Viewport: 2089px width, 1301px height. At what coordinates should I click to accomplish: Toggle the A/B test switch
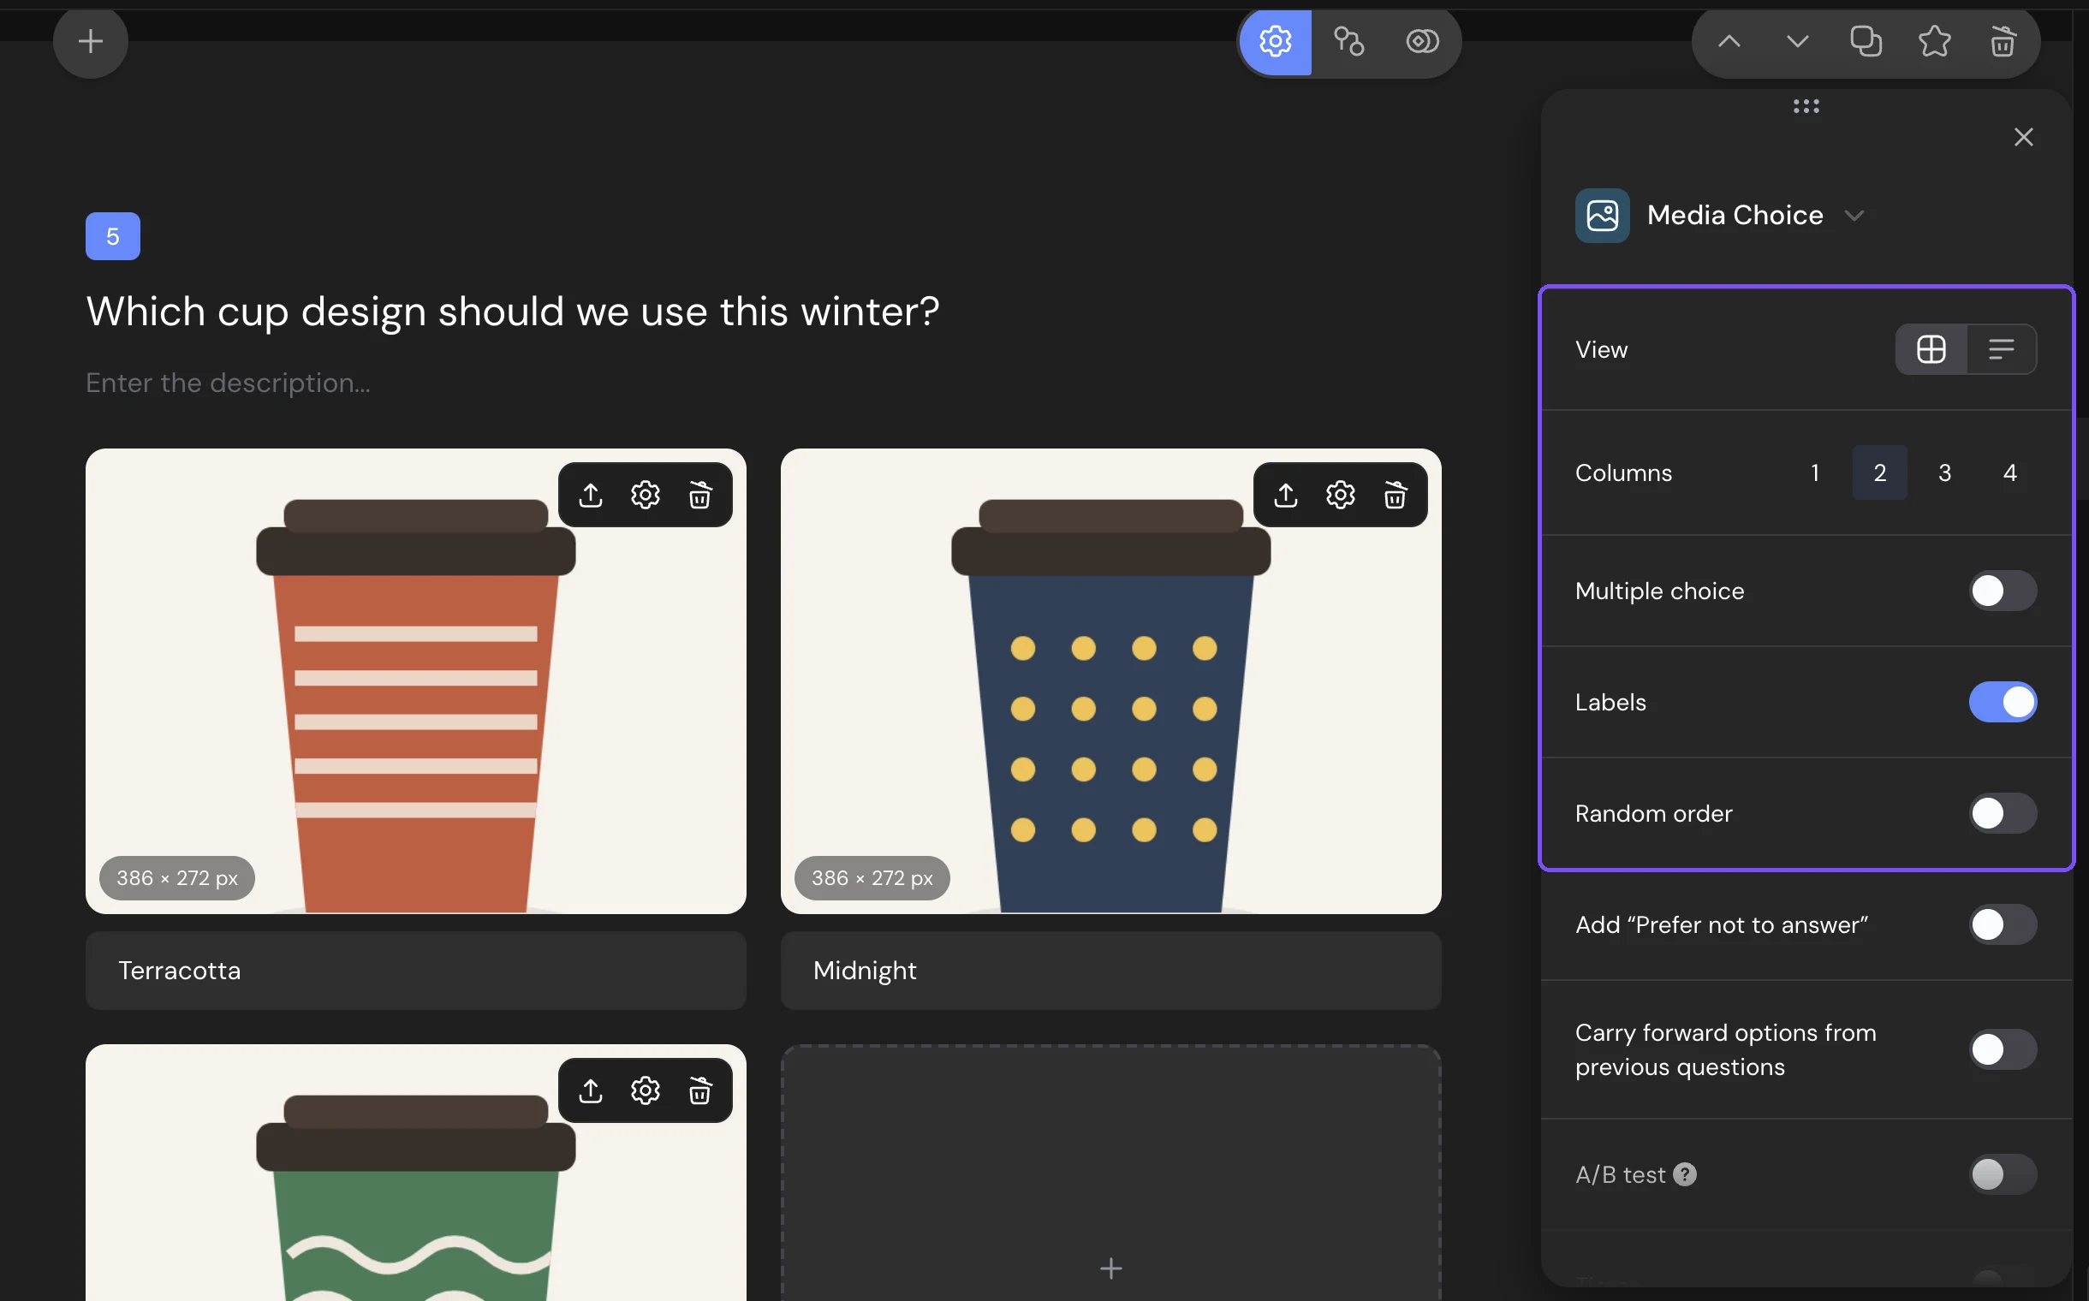coord(2002,1174)
